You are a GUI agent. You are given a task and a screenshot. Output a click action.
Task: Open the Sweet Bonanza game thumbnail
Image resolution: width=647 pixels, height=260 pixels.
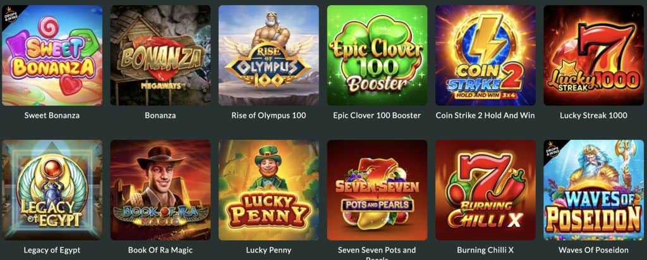pos(52,56)
